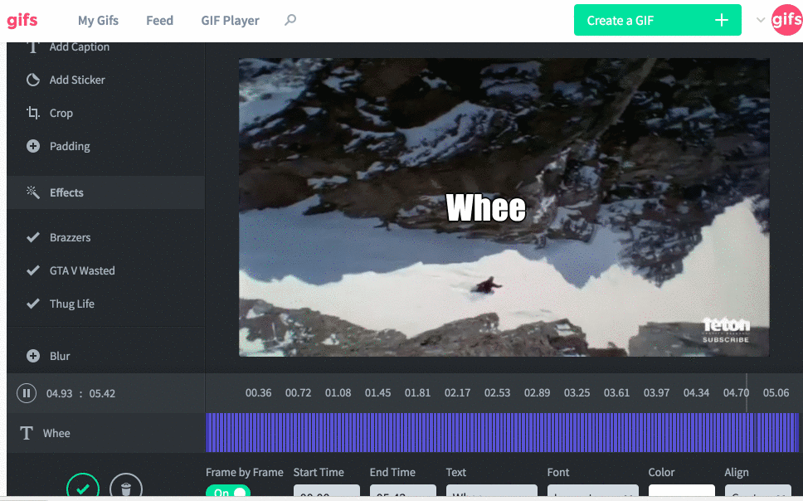This screenshot has width=803, height=501.
Task: Click the gifs logo in header
Action: pyautogui.click(x=22, y=21)
